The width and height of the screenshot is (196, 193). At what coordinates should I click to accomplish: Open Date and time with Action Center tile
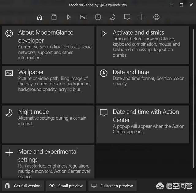[x=143, y=124]
